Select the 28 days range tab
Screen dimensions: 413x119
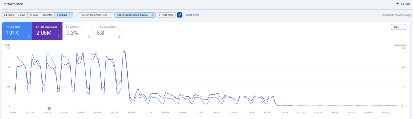click(x=34, y=15)
